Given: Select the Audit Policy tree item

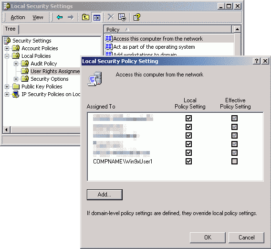Looking at the screenshot, I should (44, 64).
